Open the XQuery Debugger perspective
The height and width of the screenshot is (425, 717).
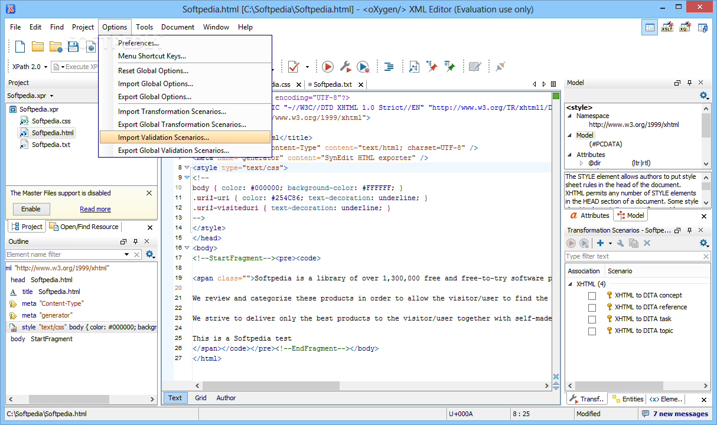pos(685,27)
